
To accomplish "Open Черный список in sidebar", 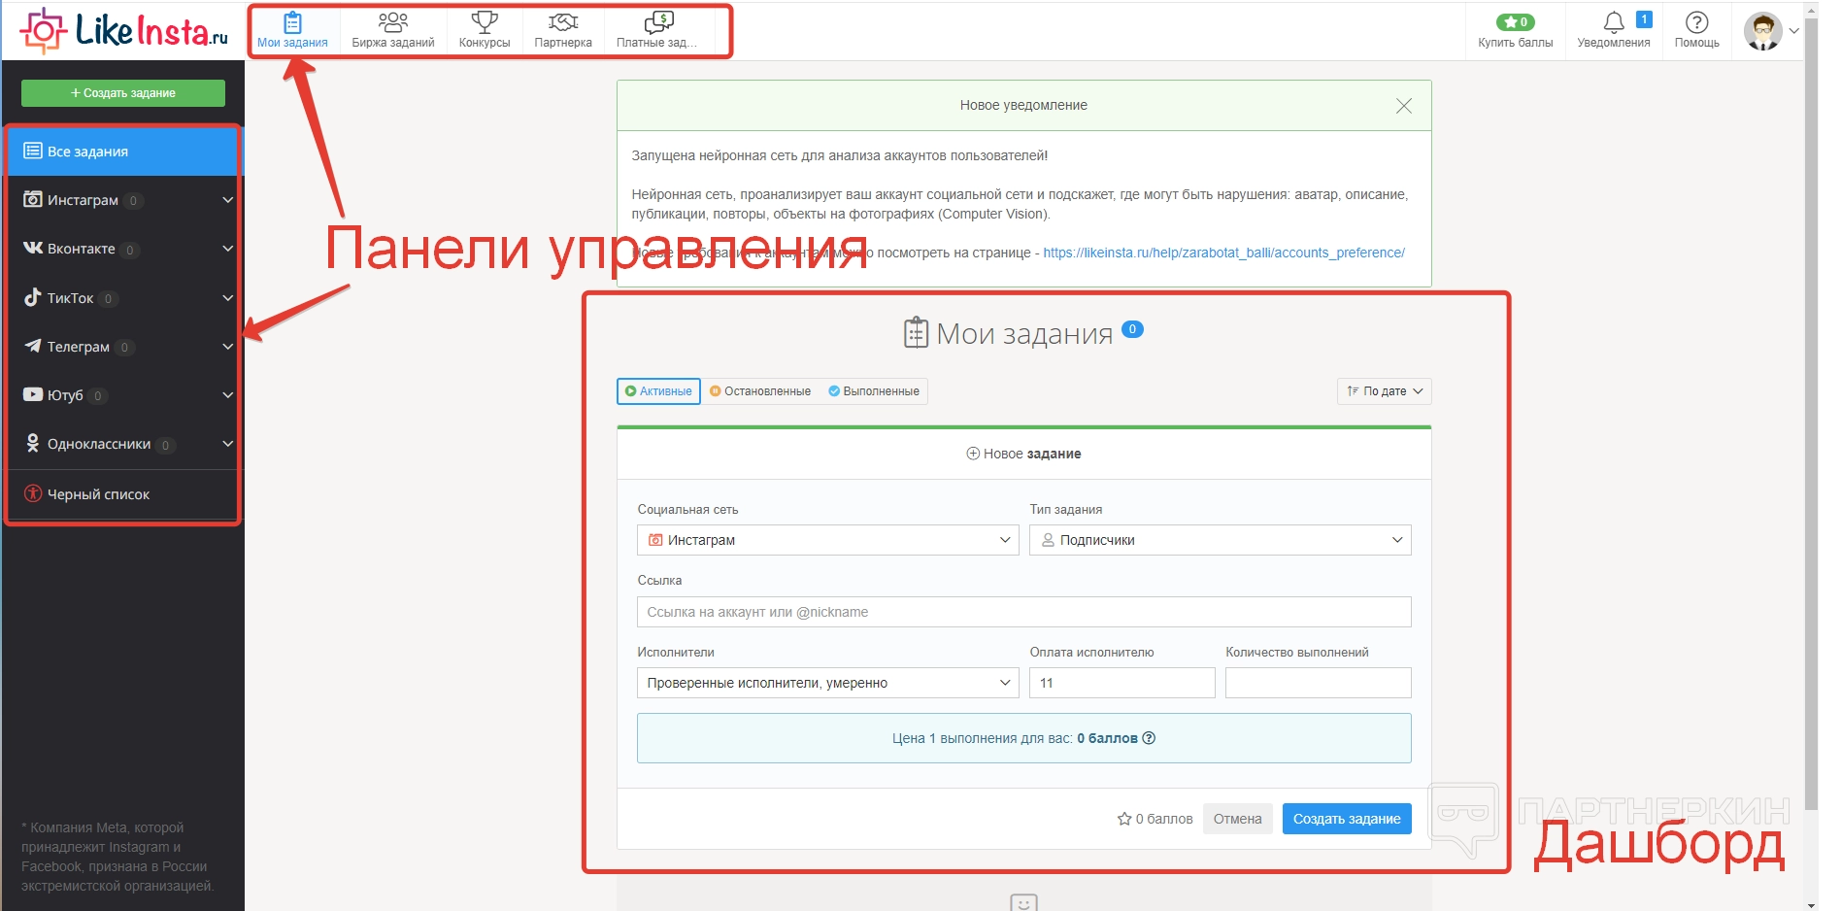I will pos(123,494).
